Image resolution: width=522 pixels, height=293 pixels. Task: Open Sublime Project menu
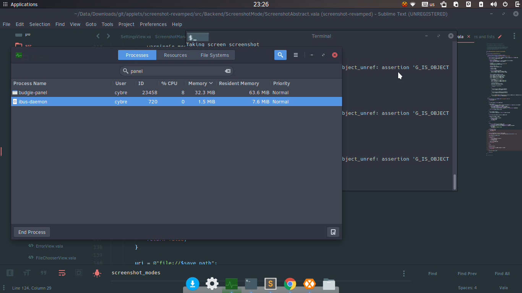coord(126,24)
